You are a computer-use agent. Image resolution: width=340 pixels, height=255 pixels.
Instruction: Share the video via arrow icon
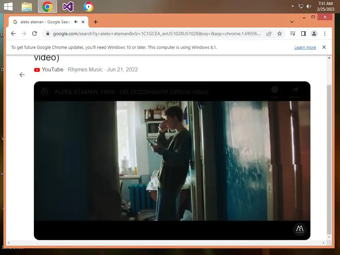pos(295,89)
